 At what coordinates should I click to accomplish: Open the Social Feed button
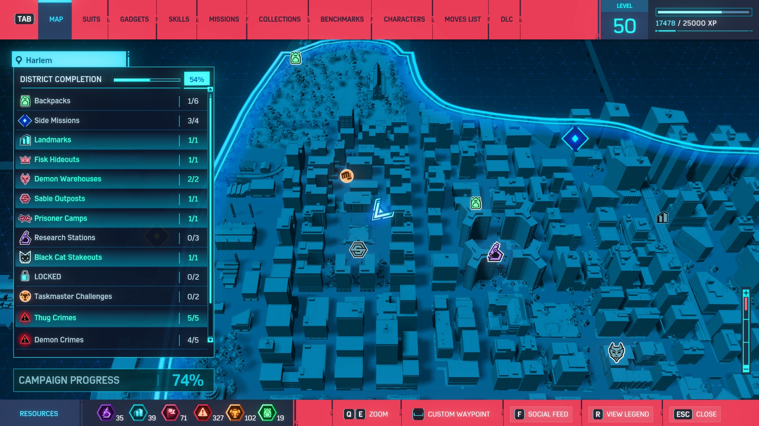pyautogui.click(x=542, y=414)
